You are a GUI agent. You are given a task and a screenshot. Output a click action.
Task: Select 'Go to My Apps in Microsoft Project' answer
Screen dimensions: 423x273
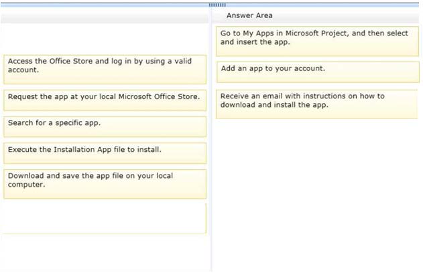click(318, 41)
